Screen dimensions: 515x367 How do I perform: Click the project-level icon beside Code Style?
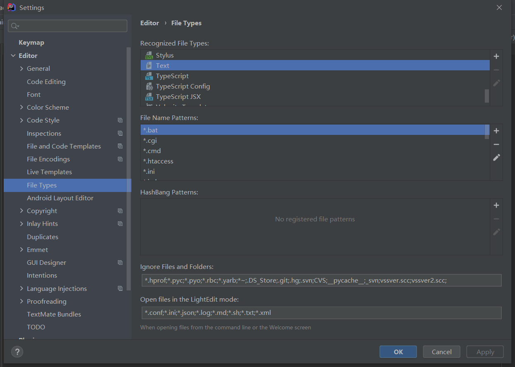(120, 120)
